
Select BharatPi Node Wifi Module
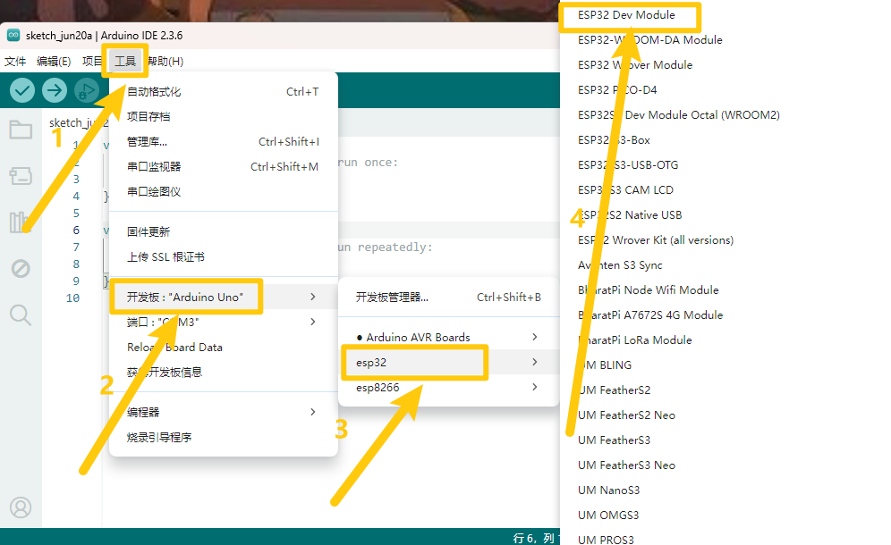click(x=649, y=289)
